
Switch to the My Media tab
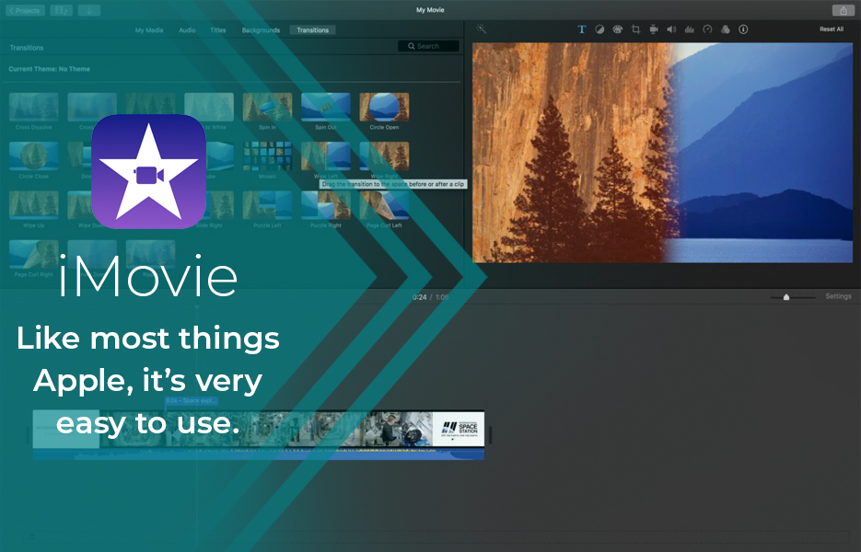click(149, 30)
